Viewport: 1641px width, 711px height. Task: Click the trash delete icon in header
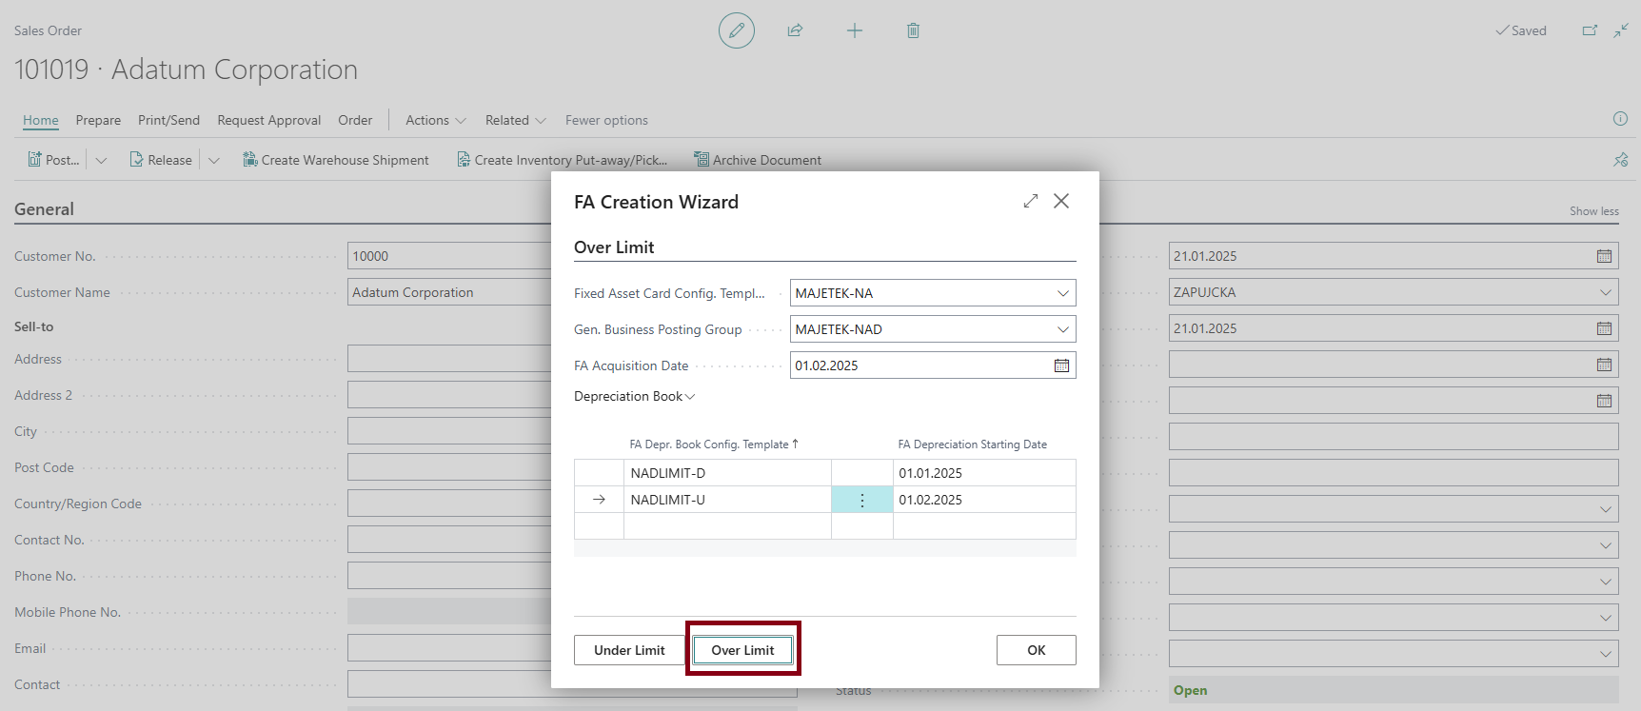913,30
